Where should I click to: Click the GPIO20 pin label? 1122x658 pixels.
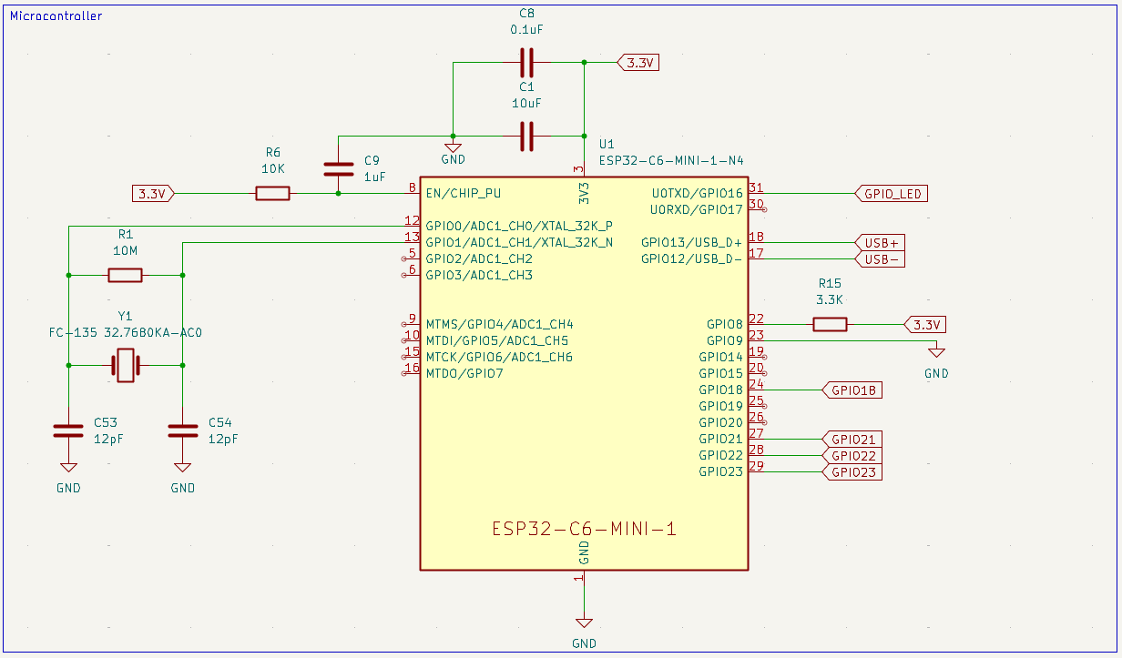point(721,422)
